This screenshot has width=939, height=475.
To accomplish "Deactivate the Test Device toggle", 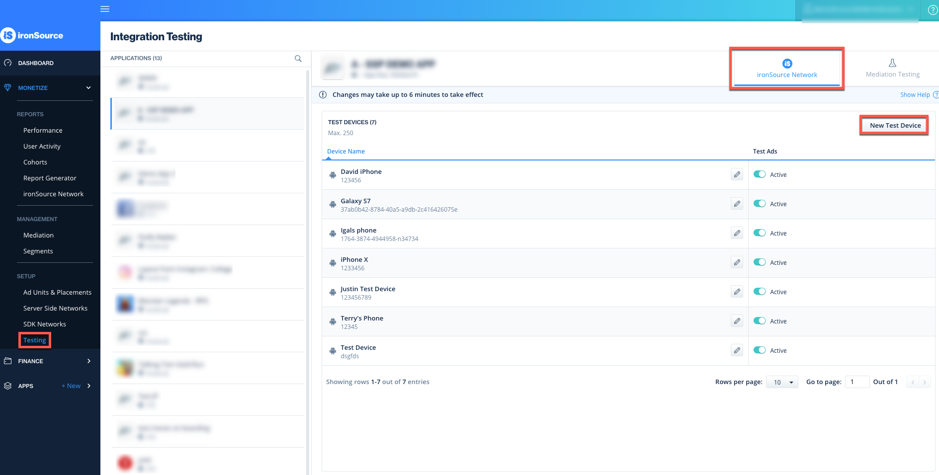I will tap(760, 350).
